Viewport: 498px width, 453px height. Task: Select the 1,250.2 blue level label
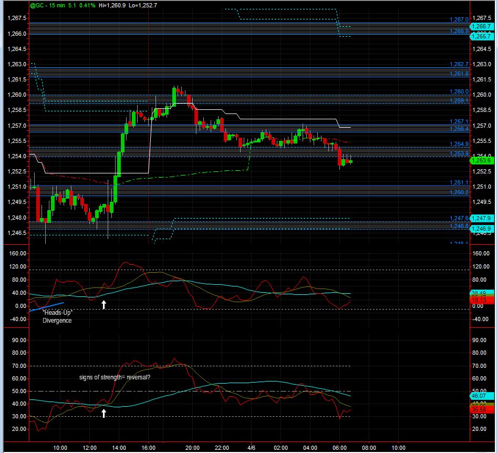click(x=459, y=192)
